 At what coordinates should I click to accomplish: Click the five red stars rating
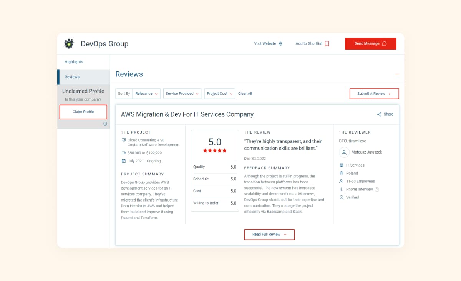point(215,151)
